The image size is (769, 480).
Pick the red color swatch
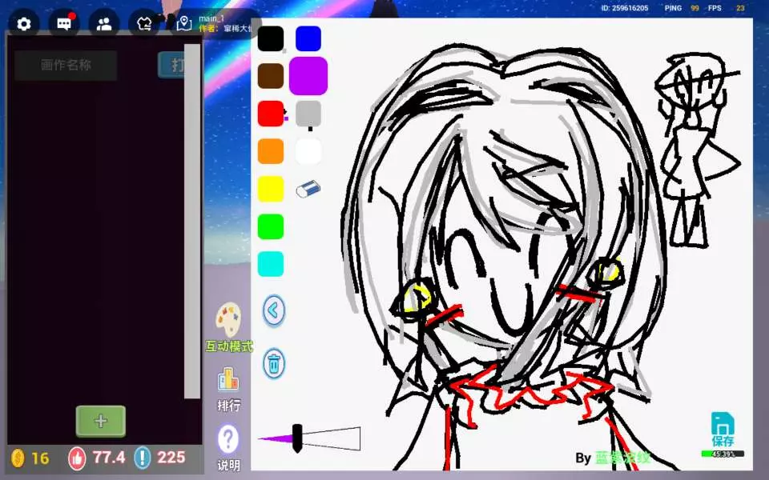(x=271, y=114)
